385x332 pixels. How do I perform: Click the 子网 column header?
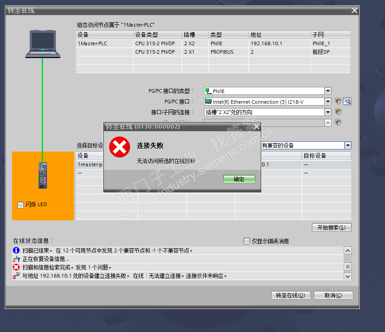[x=330, y=35]
